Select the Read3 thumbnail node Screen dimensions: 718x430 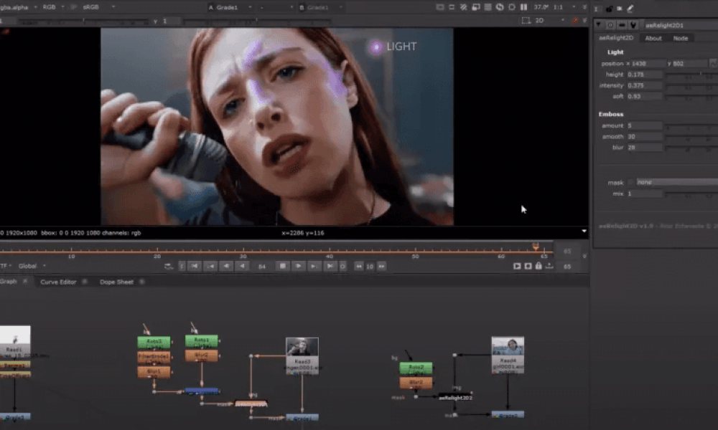tap(302, 355)
